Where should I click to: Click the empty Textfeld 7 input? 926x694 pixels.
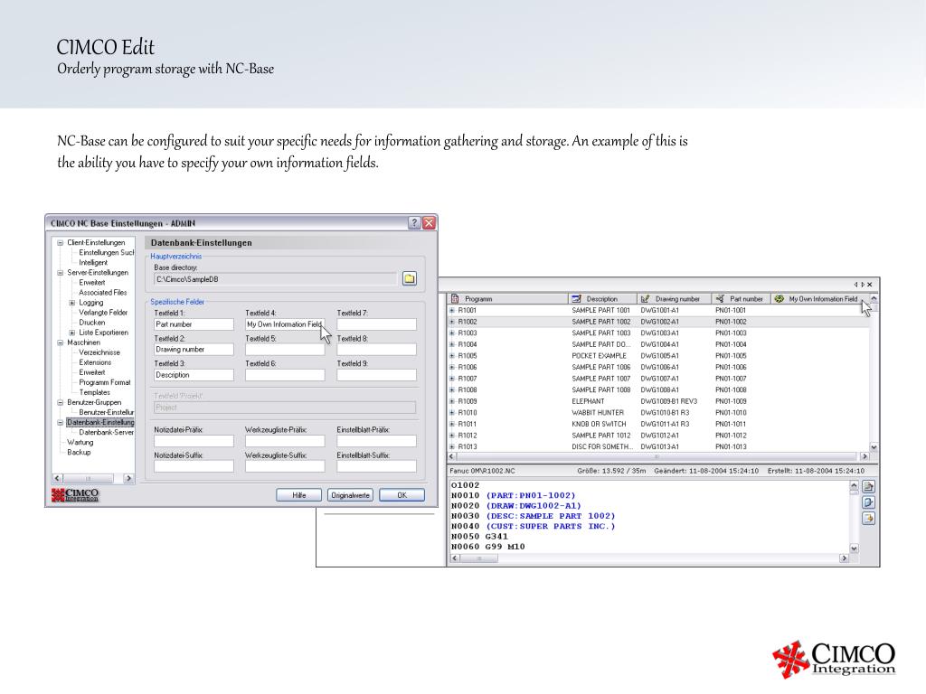pos(377,324)
